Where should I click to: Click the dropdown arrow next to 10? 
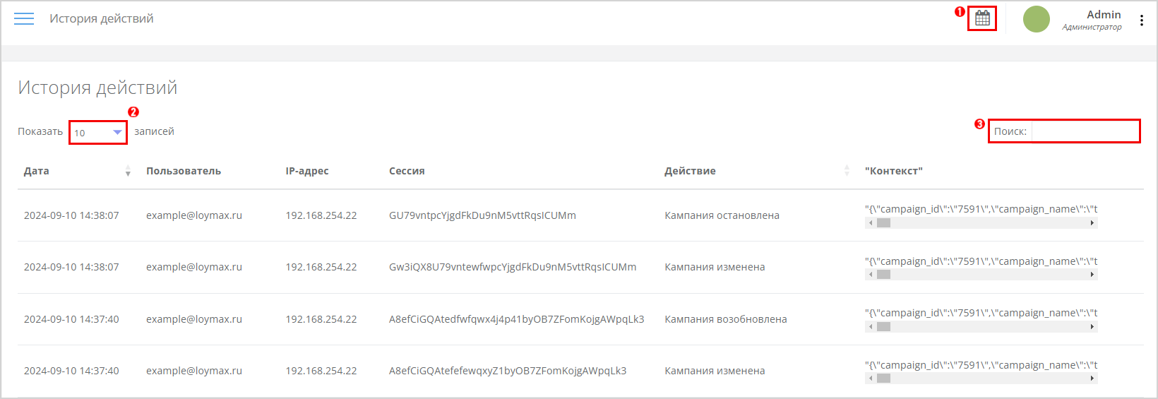click(x=117, y=132)
